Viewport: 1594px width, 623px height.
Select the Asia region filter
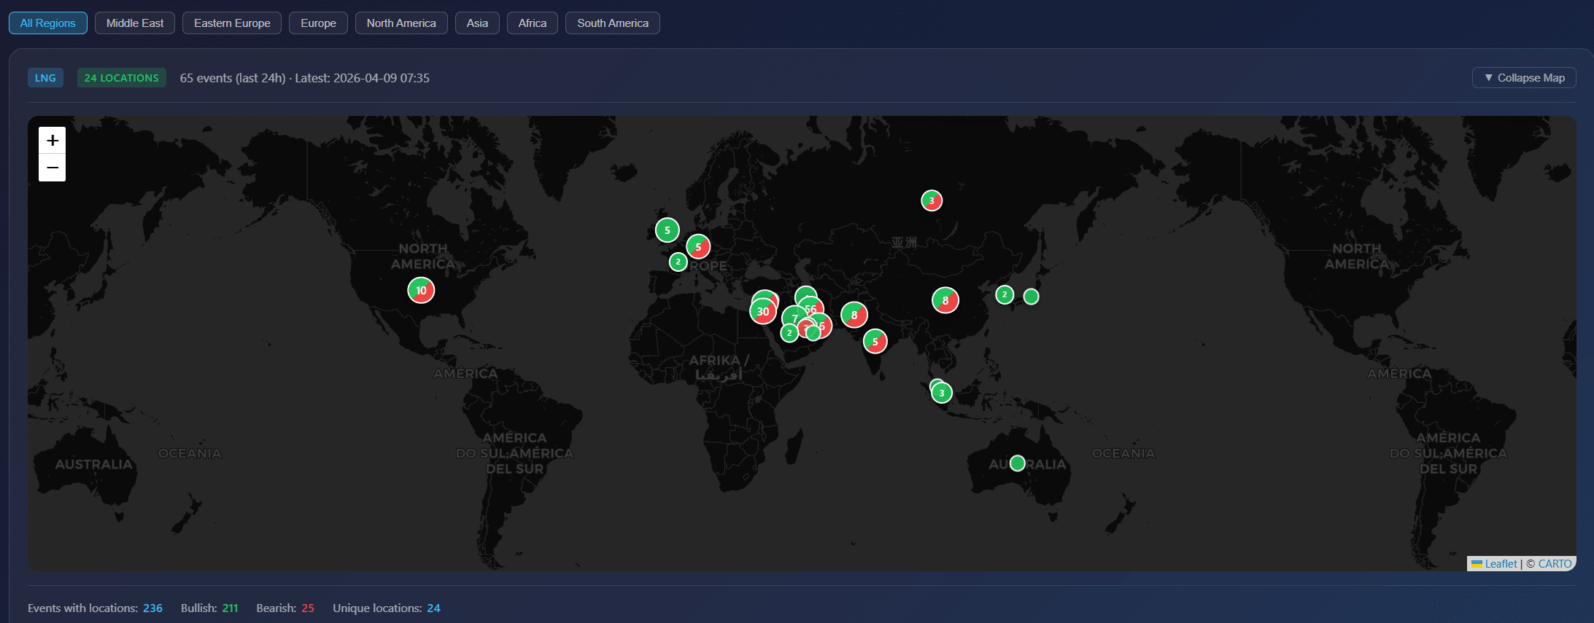pyautogui.click(x=477, y=23)
